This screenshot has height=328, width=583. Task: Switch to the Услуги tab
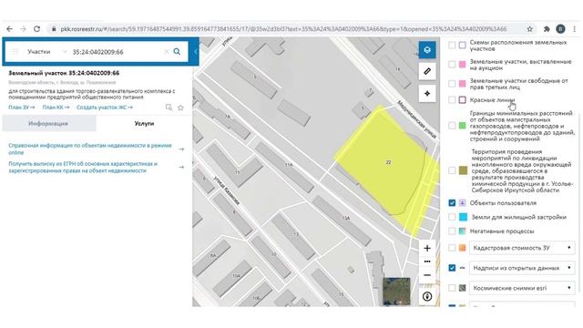point(144,124)
